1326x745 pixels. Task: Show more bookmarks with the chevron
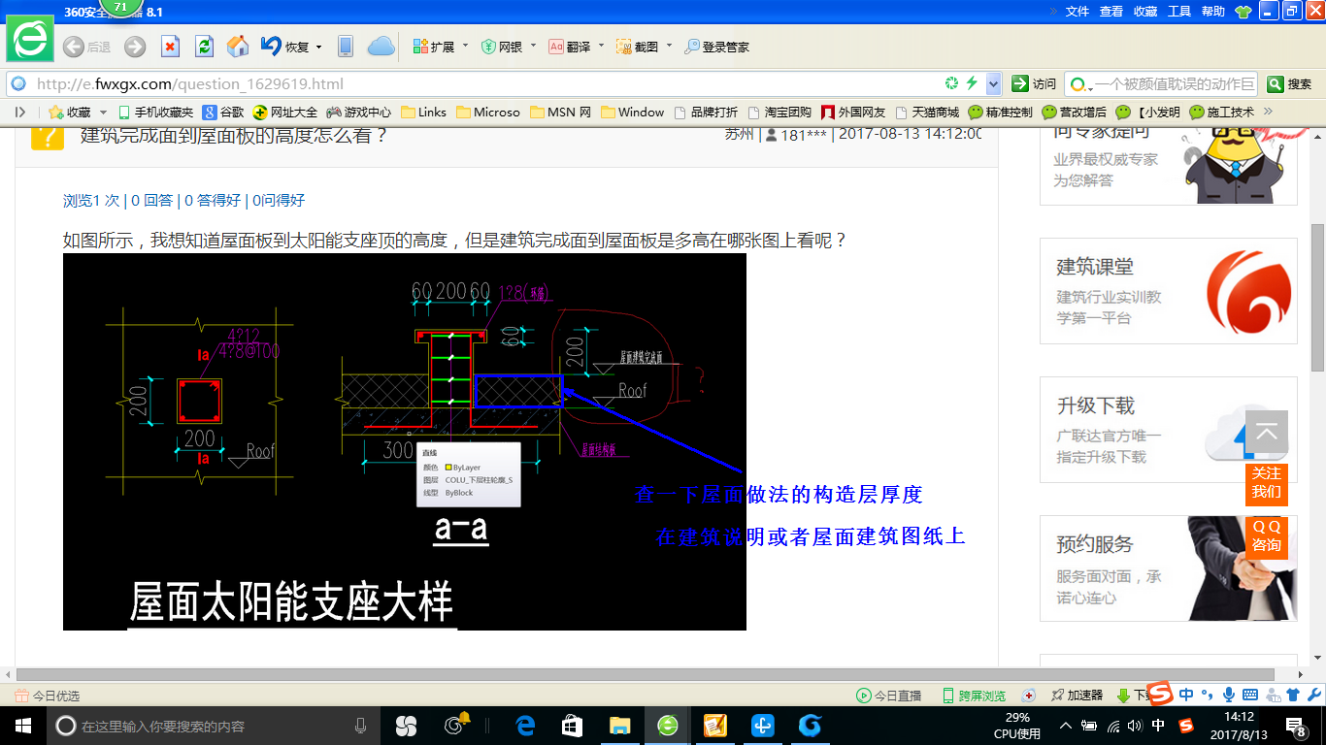point(1268,112)
